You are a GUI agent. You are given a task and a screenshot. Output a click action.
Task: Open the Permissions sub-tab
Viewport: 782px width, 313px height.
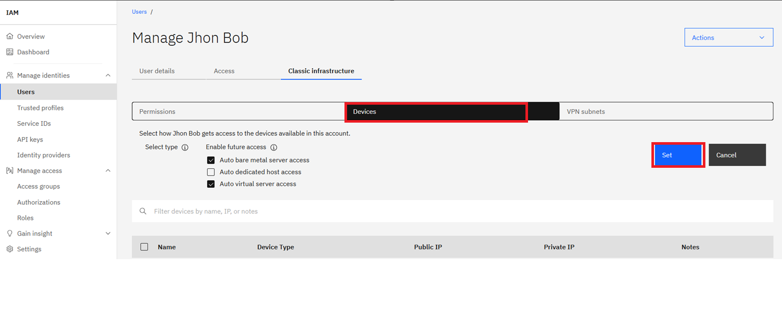[239, 111]
